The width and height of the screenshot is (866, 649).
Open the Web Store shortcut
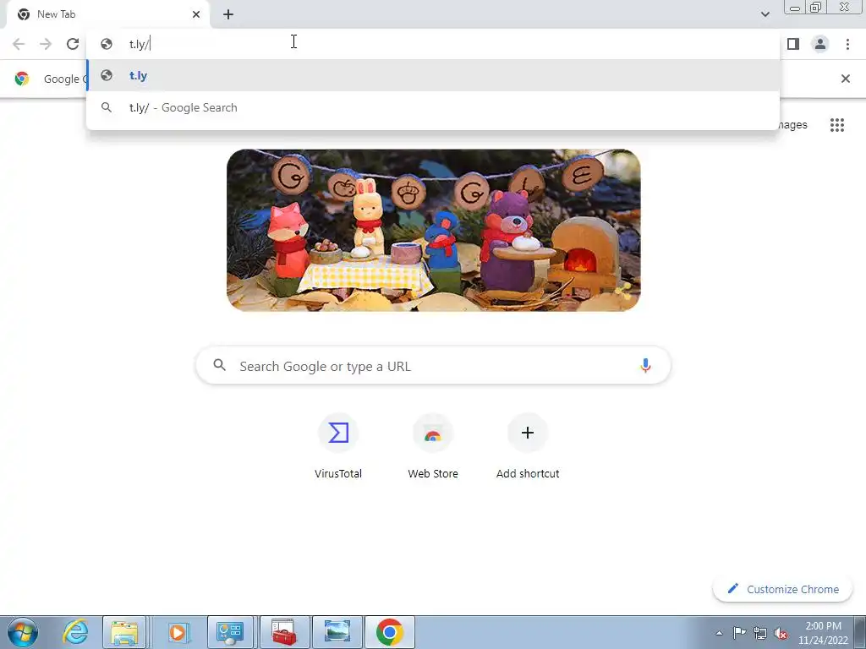click(x=433, y=447)
